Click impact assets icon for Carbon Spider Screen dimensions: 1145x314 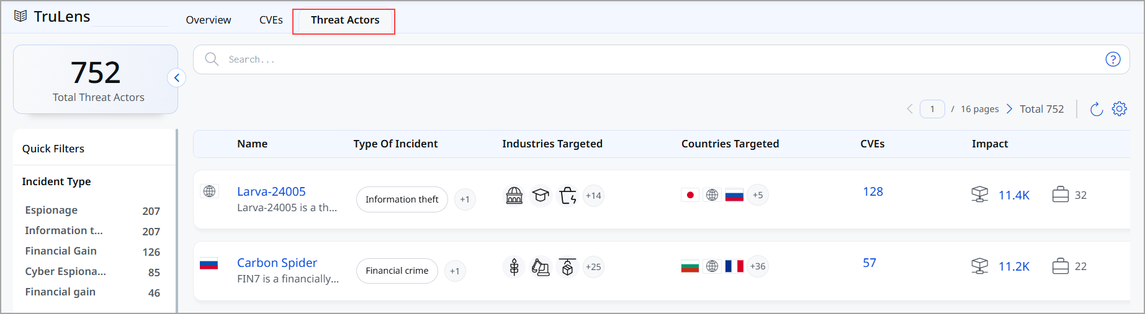pos(980,266)
